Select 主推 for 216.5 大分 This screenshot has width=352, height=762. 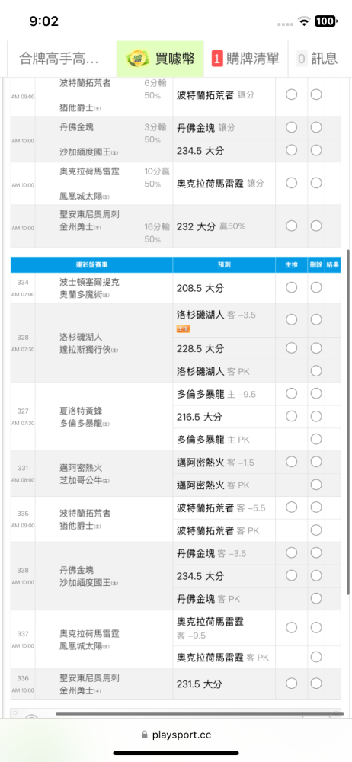click(291, 416)
